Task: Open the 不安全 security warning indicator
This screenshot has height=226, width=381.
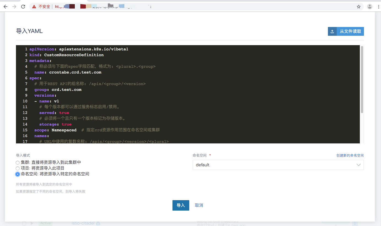Action: [41, 7]
